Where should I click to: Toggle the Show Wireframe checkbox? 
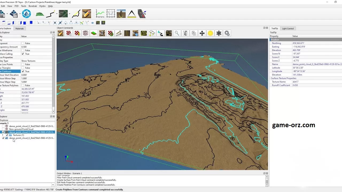pos(23,50)
